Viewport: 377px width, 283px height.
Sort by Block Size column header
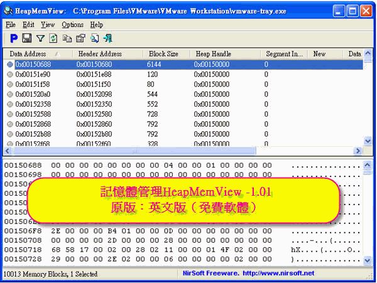click(x=163, y=54)
